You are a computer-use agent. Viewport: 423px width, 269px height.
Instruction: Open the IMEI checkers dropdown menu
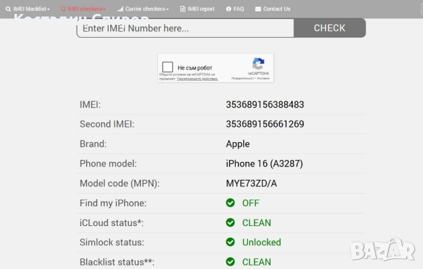83,9
